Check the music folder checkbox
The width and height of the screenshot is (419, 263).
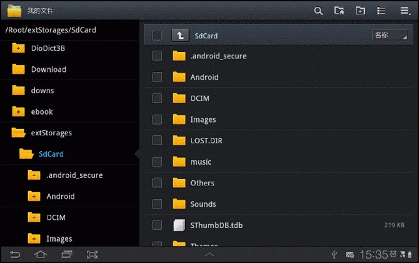click(x=157, y=162)
